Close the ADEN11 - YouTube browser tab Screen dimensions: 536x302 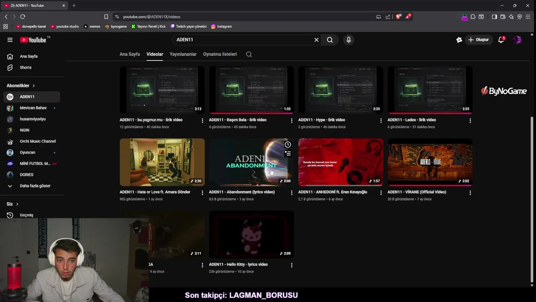[64, 5]
